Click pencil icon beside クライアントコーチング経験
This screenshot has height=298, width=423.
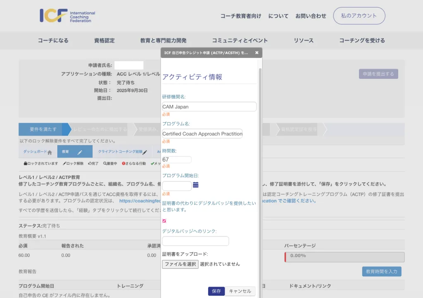coord(145,152)
